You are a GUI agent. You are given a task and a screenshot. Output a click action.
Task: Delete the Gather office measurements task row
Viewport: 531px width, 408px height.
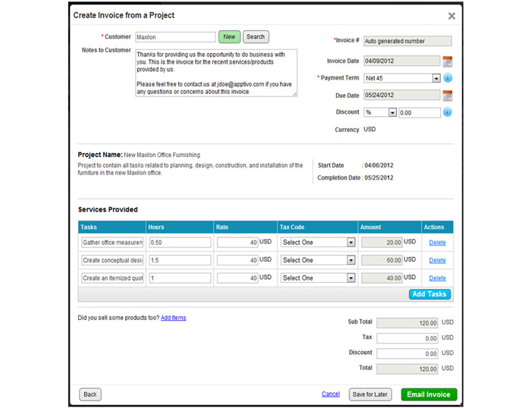point(438,243)
